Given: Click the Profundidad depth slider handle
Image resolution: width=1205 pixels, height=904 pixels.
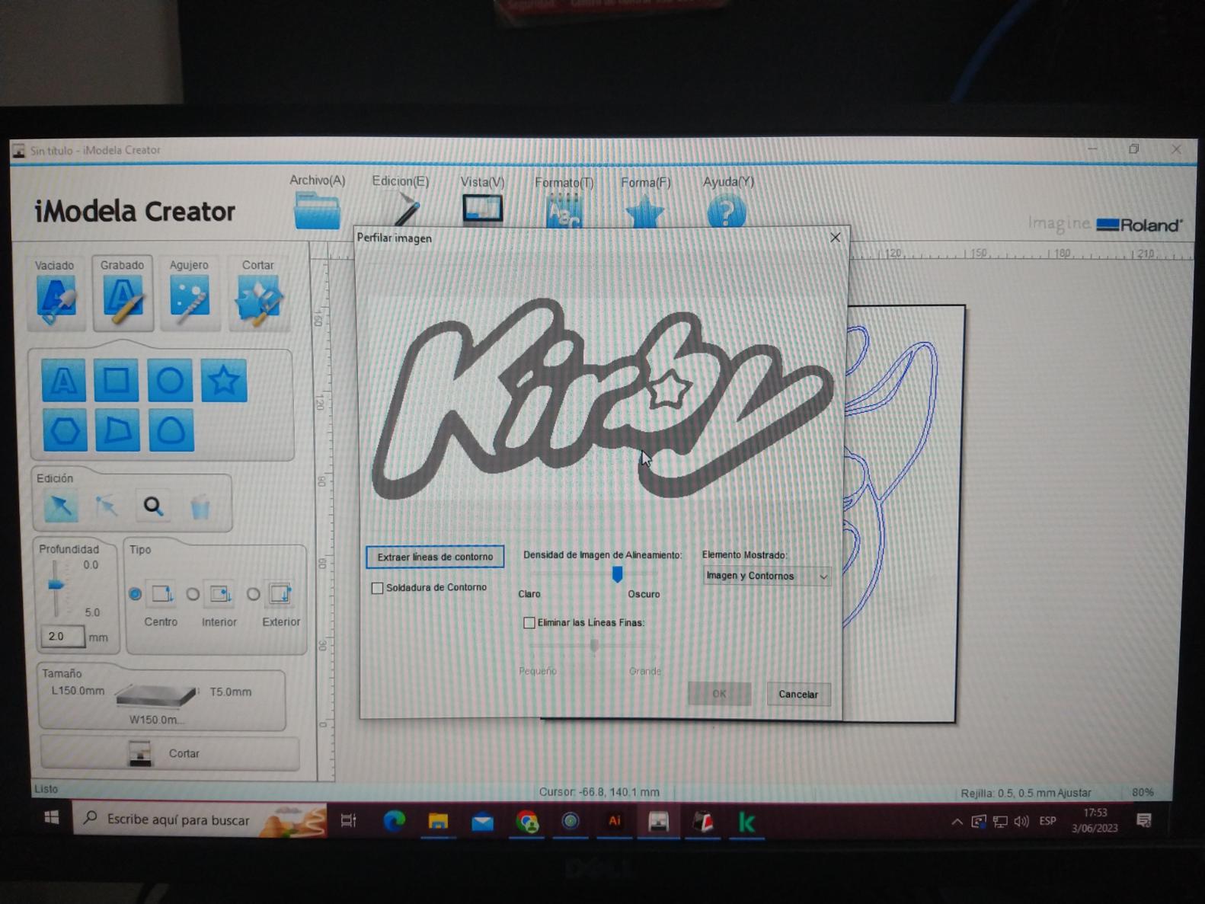Looking at the screenshot, I should point(56,585).
